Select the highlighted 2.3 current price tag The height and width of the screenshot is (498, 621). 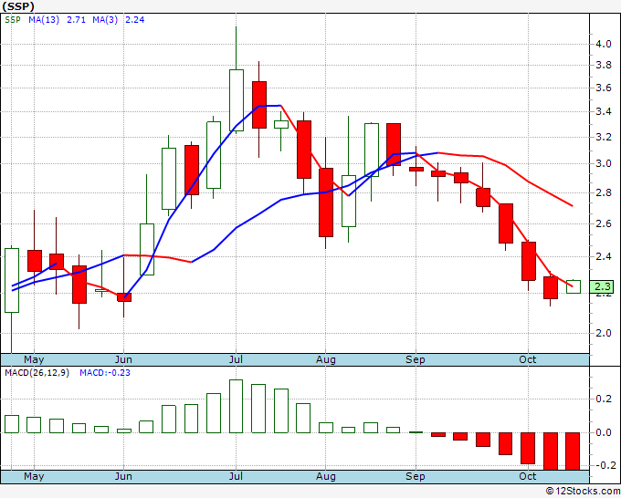(x=601, y=286)
